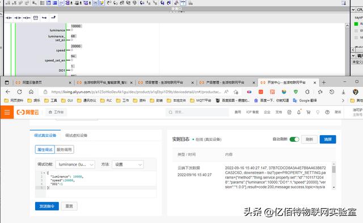Click the blue 清屏 clear screen button
This screenshot has width=363, height=223.
coord(328,139)
